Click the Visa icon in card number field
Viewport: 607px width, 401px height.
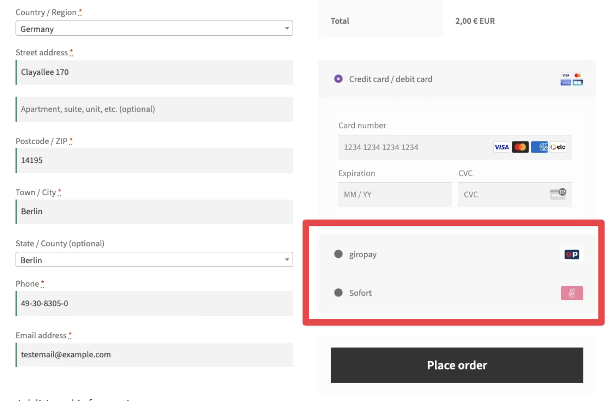pos(501,147)
